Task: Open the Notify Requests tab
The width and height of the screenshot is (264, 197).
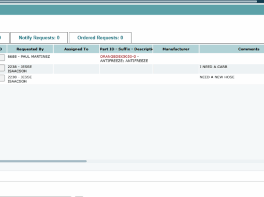Action: pyautogui.click(x=39, y=38)
